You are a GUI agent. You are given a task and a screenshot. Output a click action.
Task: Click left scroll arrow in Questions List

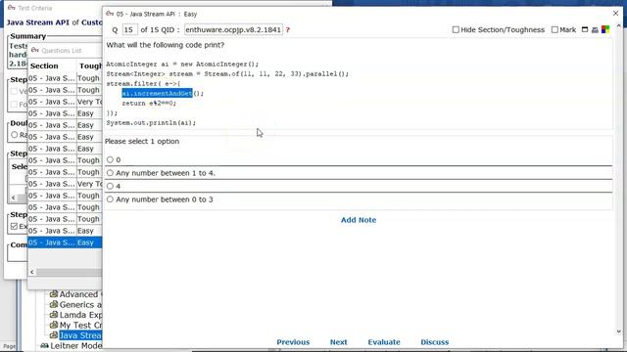[x=32, y=272]
